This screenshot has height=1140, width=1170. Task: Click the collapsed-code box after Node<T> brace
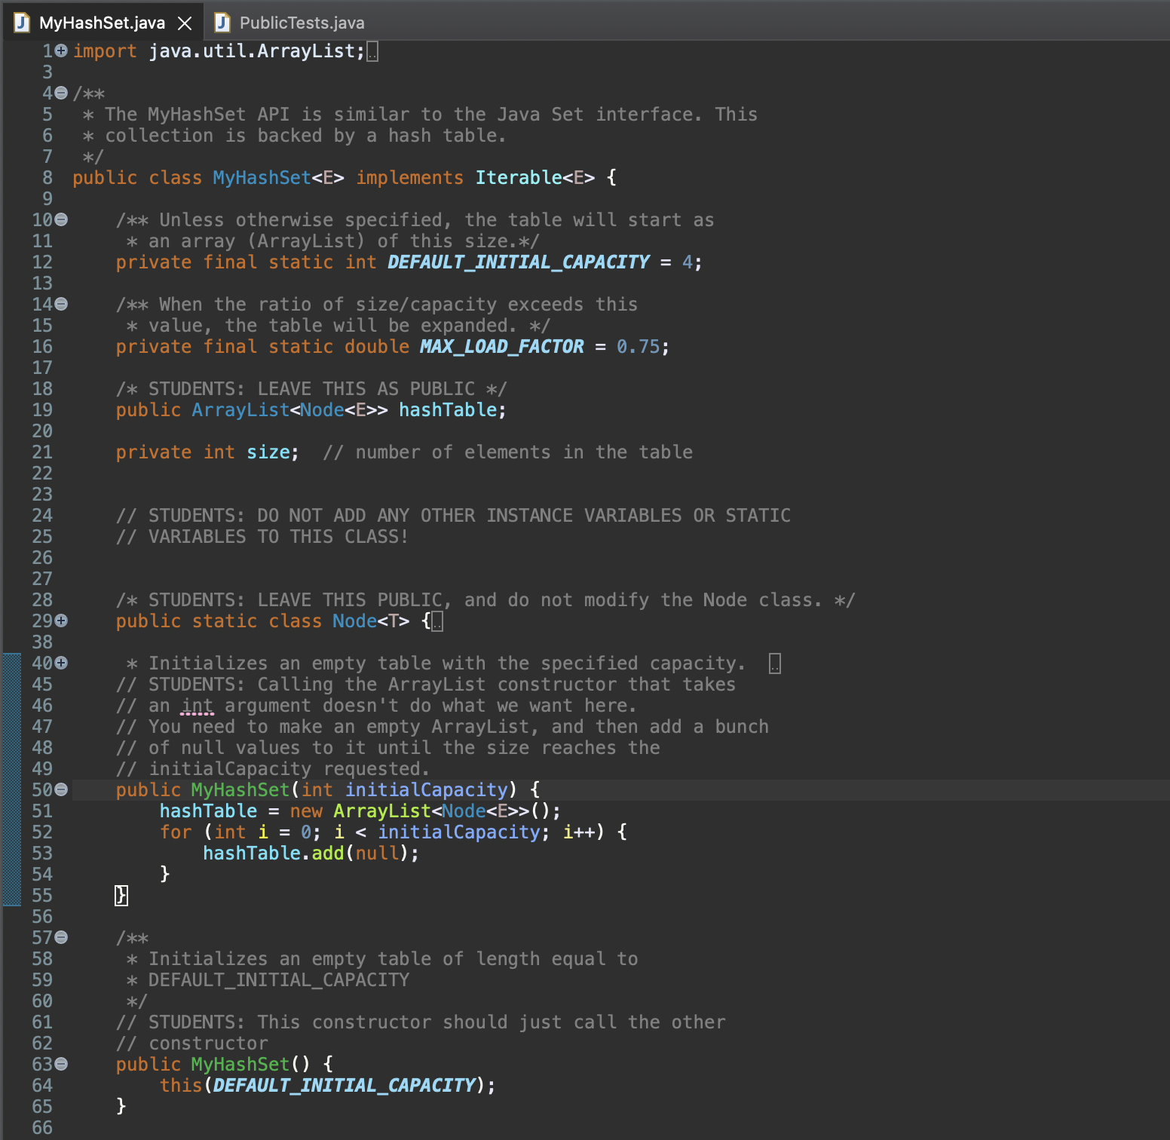point(437,621)
